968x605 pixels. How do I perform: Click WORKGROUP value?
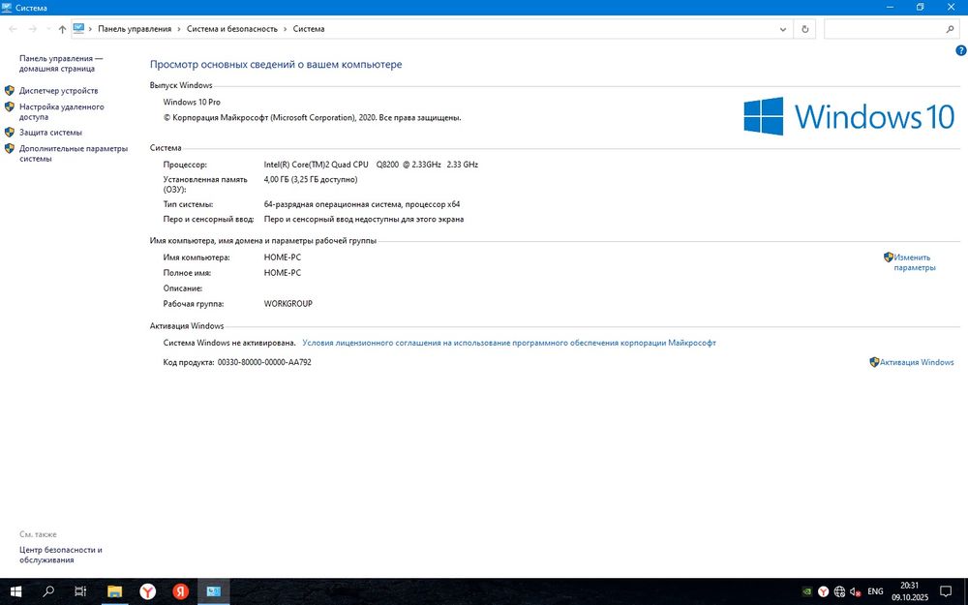(x=287, y=304)
